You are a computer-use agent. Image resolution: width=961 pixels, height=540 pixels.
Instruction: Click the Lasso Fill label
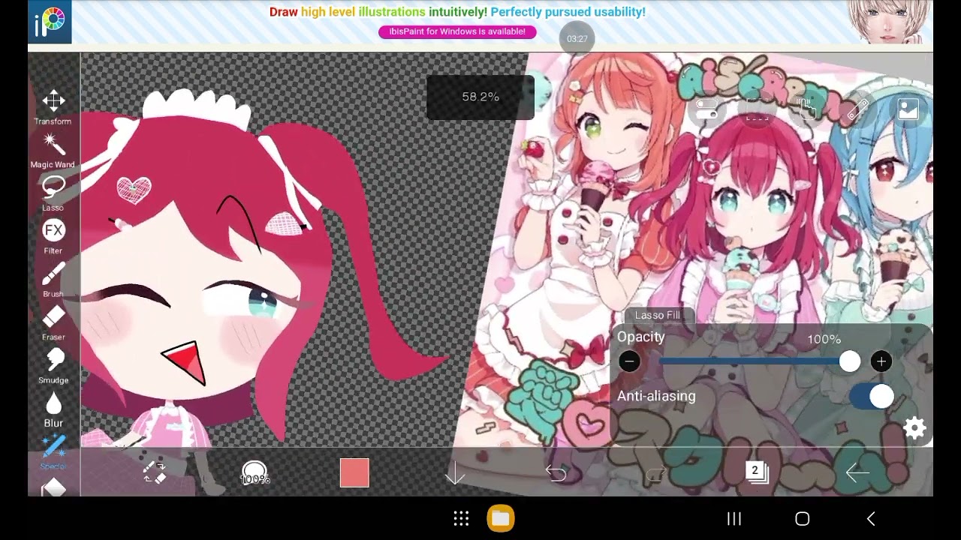(657, 315)
